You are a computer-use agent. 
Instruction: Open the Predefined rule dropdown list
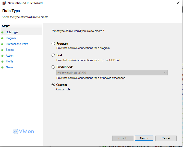[x=165, y=73]
